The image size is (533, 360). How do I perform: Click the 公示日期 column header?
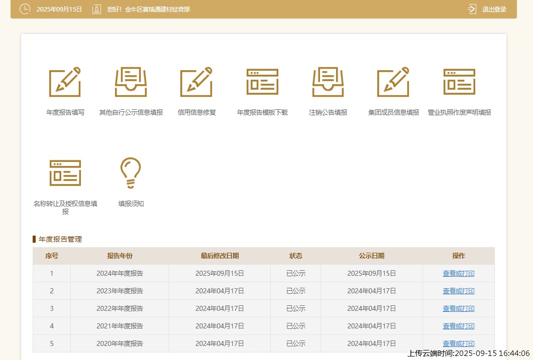[x=372, y=256]
